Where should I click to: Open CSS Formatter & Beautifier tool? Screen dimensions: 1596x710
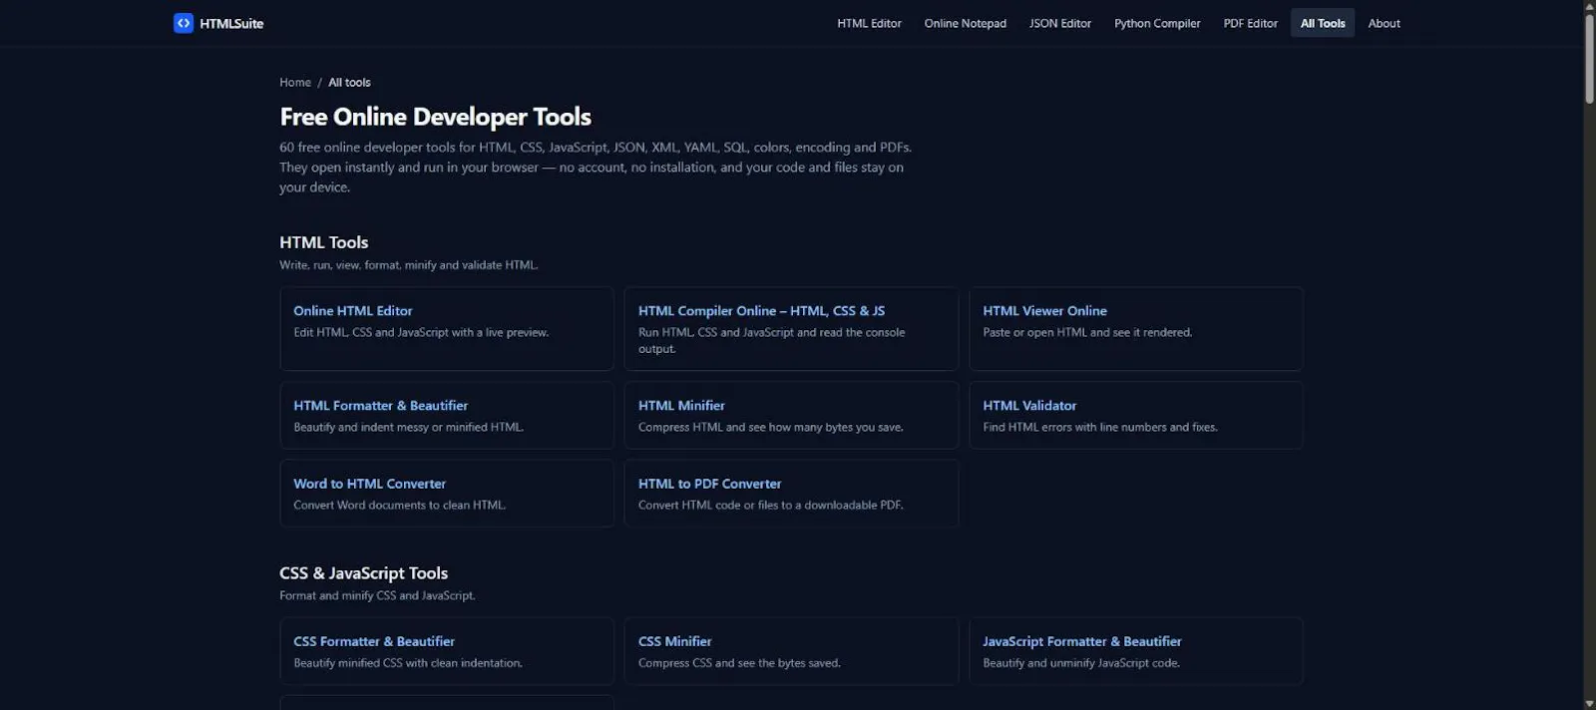pyautogui.click(x=447, y=651)
